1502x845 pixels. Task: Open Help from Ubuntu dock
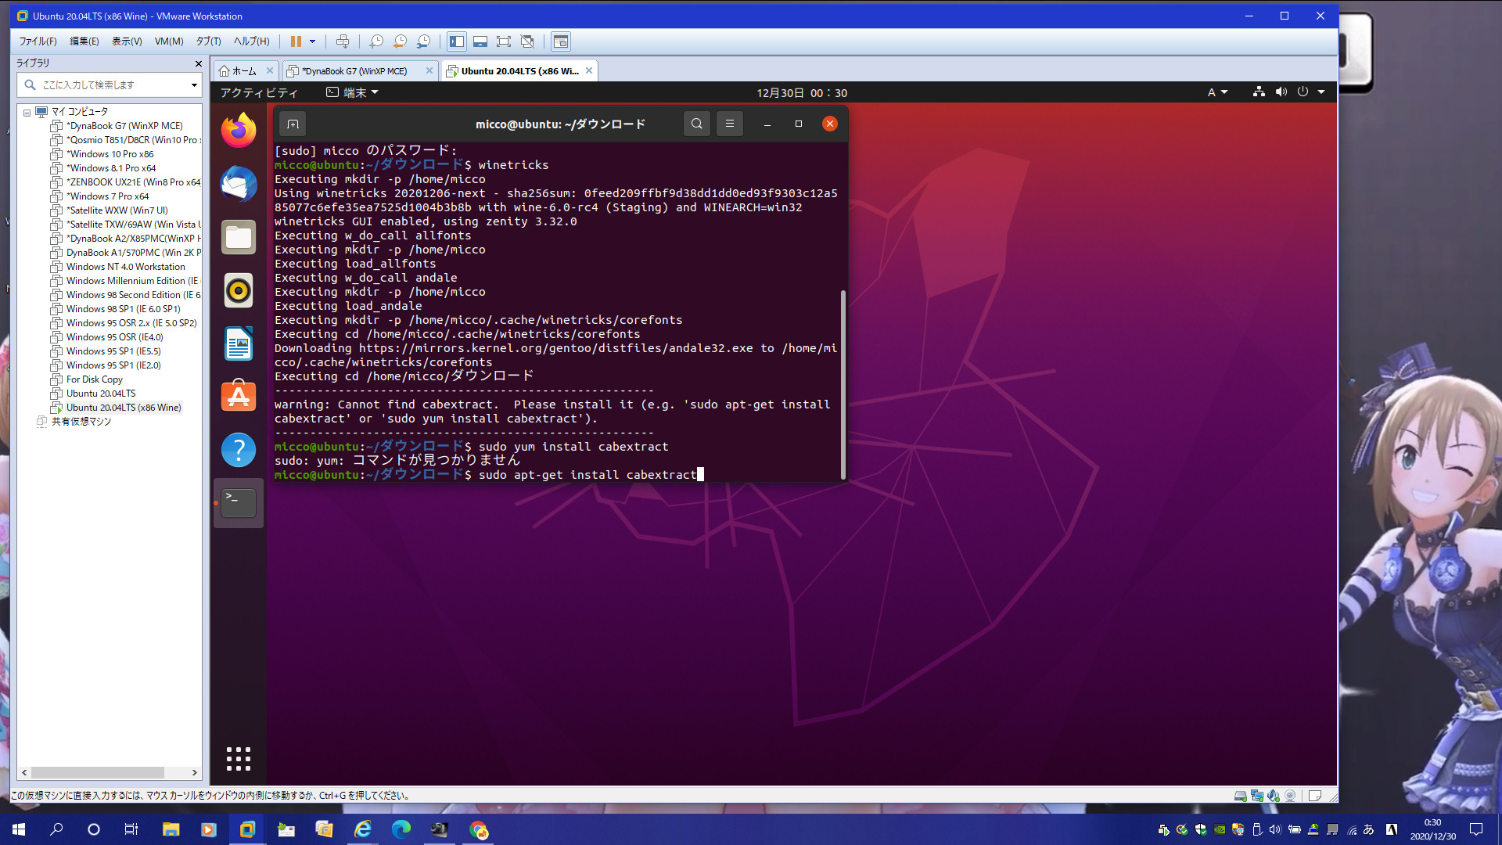239,450
